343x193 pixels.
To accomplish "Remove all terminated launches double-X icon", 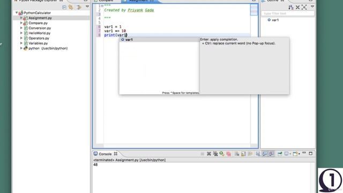I will click(x=215, y=154).
